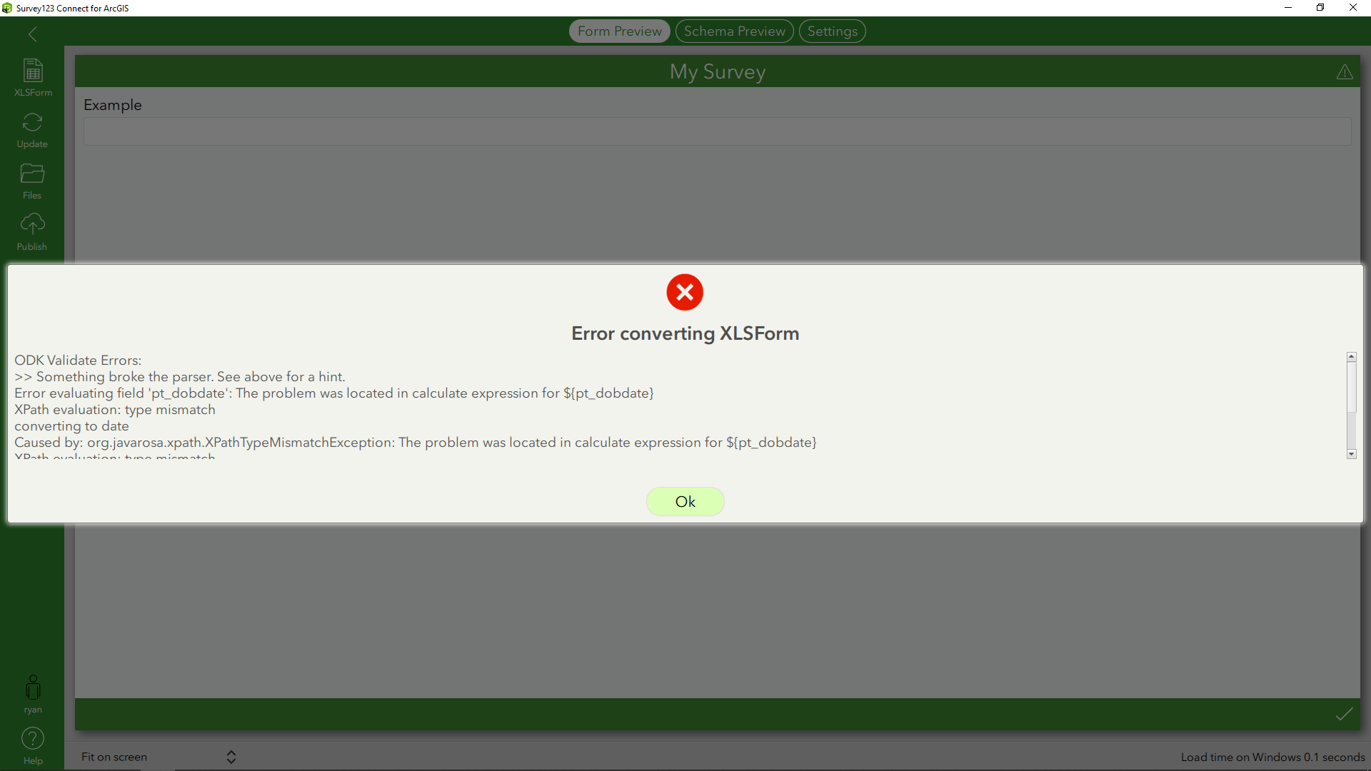Click the red error X icon
The width and height of the screenshot is (1371, 771).
(x=685, y=292)
